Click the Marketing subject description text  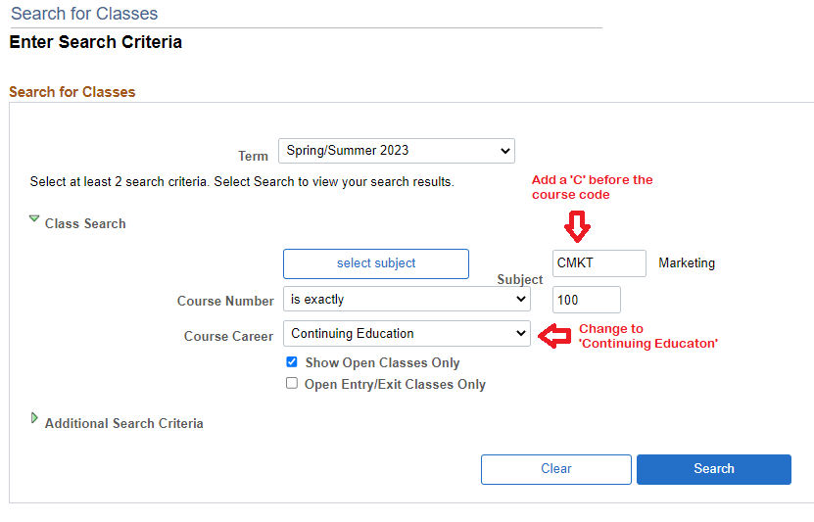687,263
